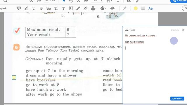Click the phrase 'have lunch at work'
Image resolution: width=187 pixels, height=105 pixels.
pos(46,90)
